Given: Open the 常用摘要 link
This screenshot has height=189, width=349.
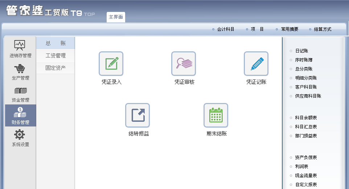Looking at the screenshot, I should (x=290, y=29).
